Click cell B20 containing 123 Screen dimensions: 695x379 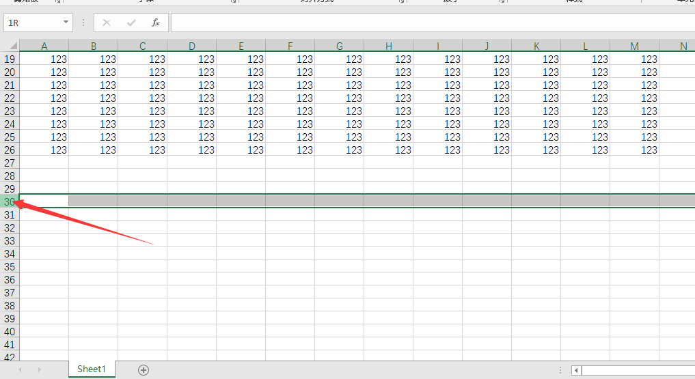pos(94,72)
